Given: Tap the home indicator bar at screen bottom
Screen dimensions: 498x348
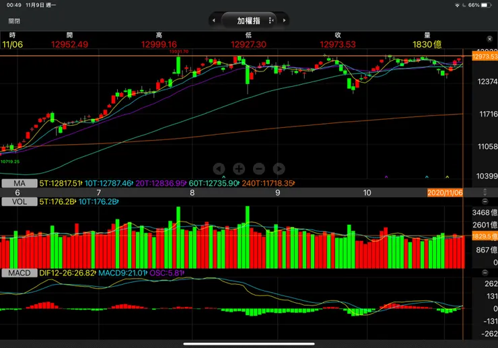Looking at the screenshot, I should pyautogui.click(x=249, y=343).
